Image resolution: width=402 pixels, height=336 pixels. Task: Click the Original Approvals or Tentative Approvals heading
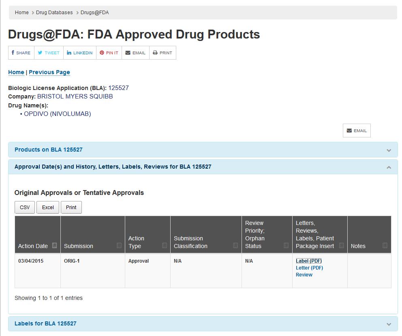coord(79,193)
